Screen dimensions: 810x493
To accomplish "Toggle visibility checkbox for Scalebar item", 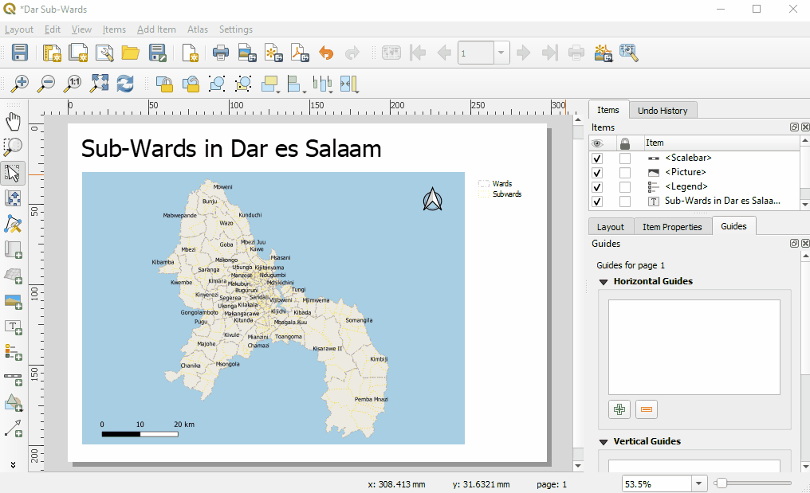I will [597, 158].
